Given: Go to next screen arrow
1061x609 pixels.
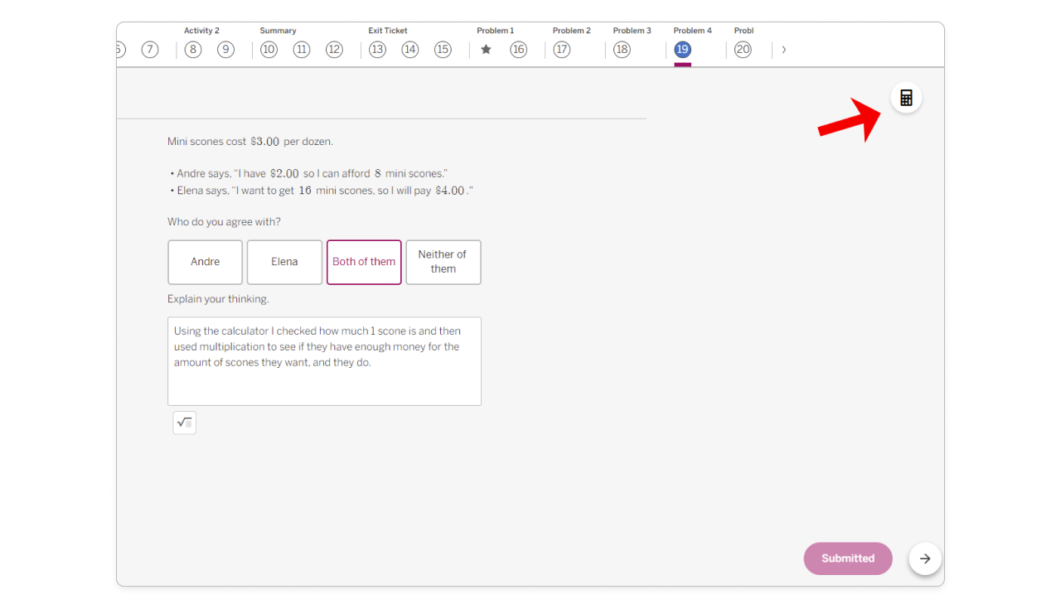Looking at the screenshot, I should pos(925,558).
